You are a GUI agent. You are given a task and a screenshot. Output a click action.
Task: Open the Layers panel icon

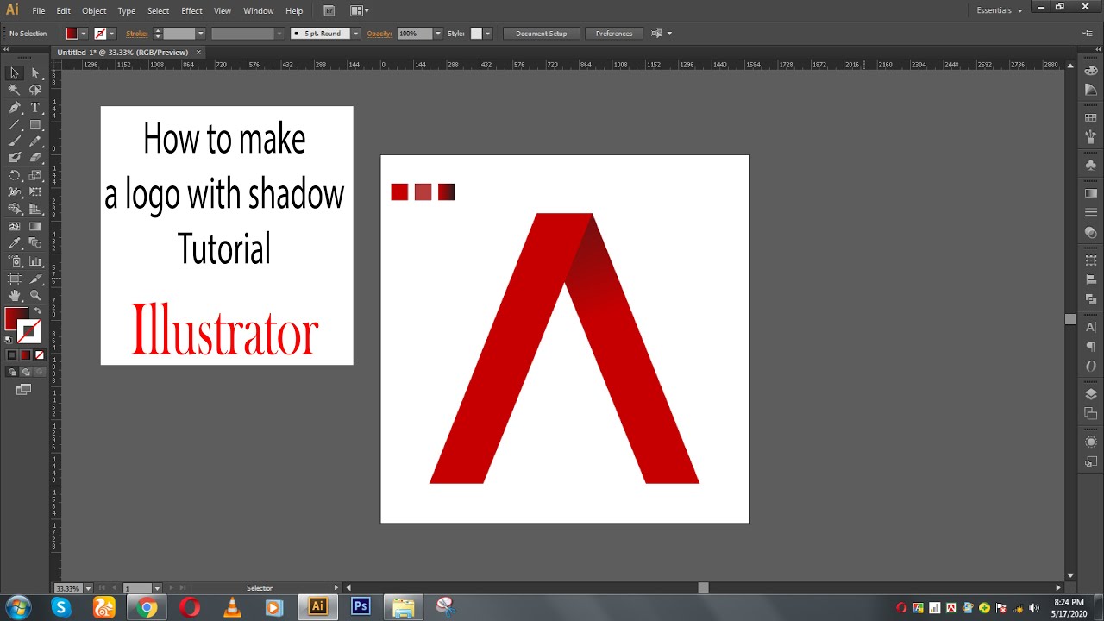(1091, 394)
